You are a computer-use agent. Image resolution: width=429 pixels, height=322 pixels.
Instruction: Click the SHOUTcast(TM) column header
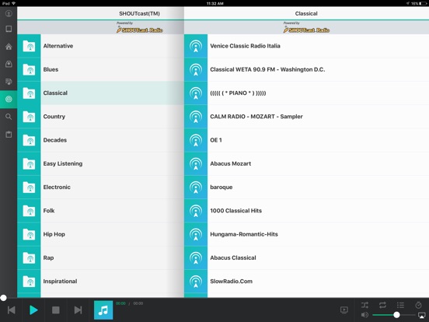(x=139, y=13)
